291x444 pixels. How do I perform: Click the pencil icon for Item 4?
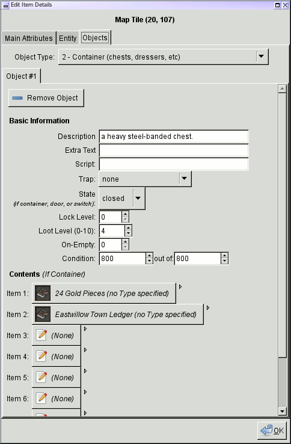[41, 356]
